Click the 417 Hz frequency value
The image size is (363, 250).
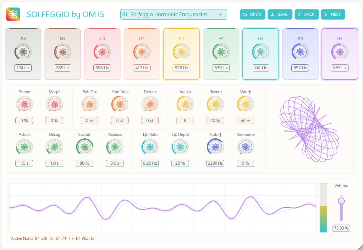coord(142,68)
